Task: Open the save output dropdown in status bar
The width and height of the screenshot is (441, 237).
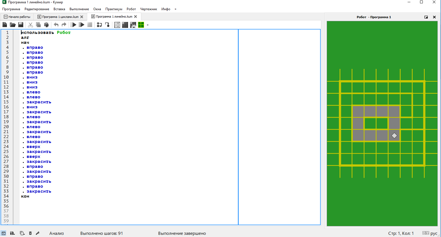Action: (12, 233)
